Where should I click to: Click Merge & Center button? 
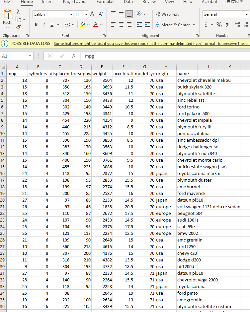[172, 25]
